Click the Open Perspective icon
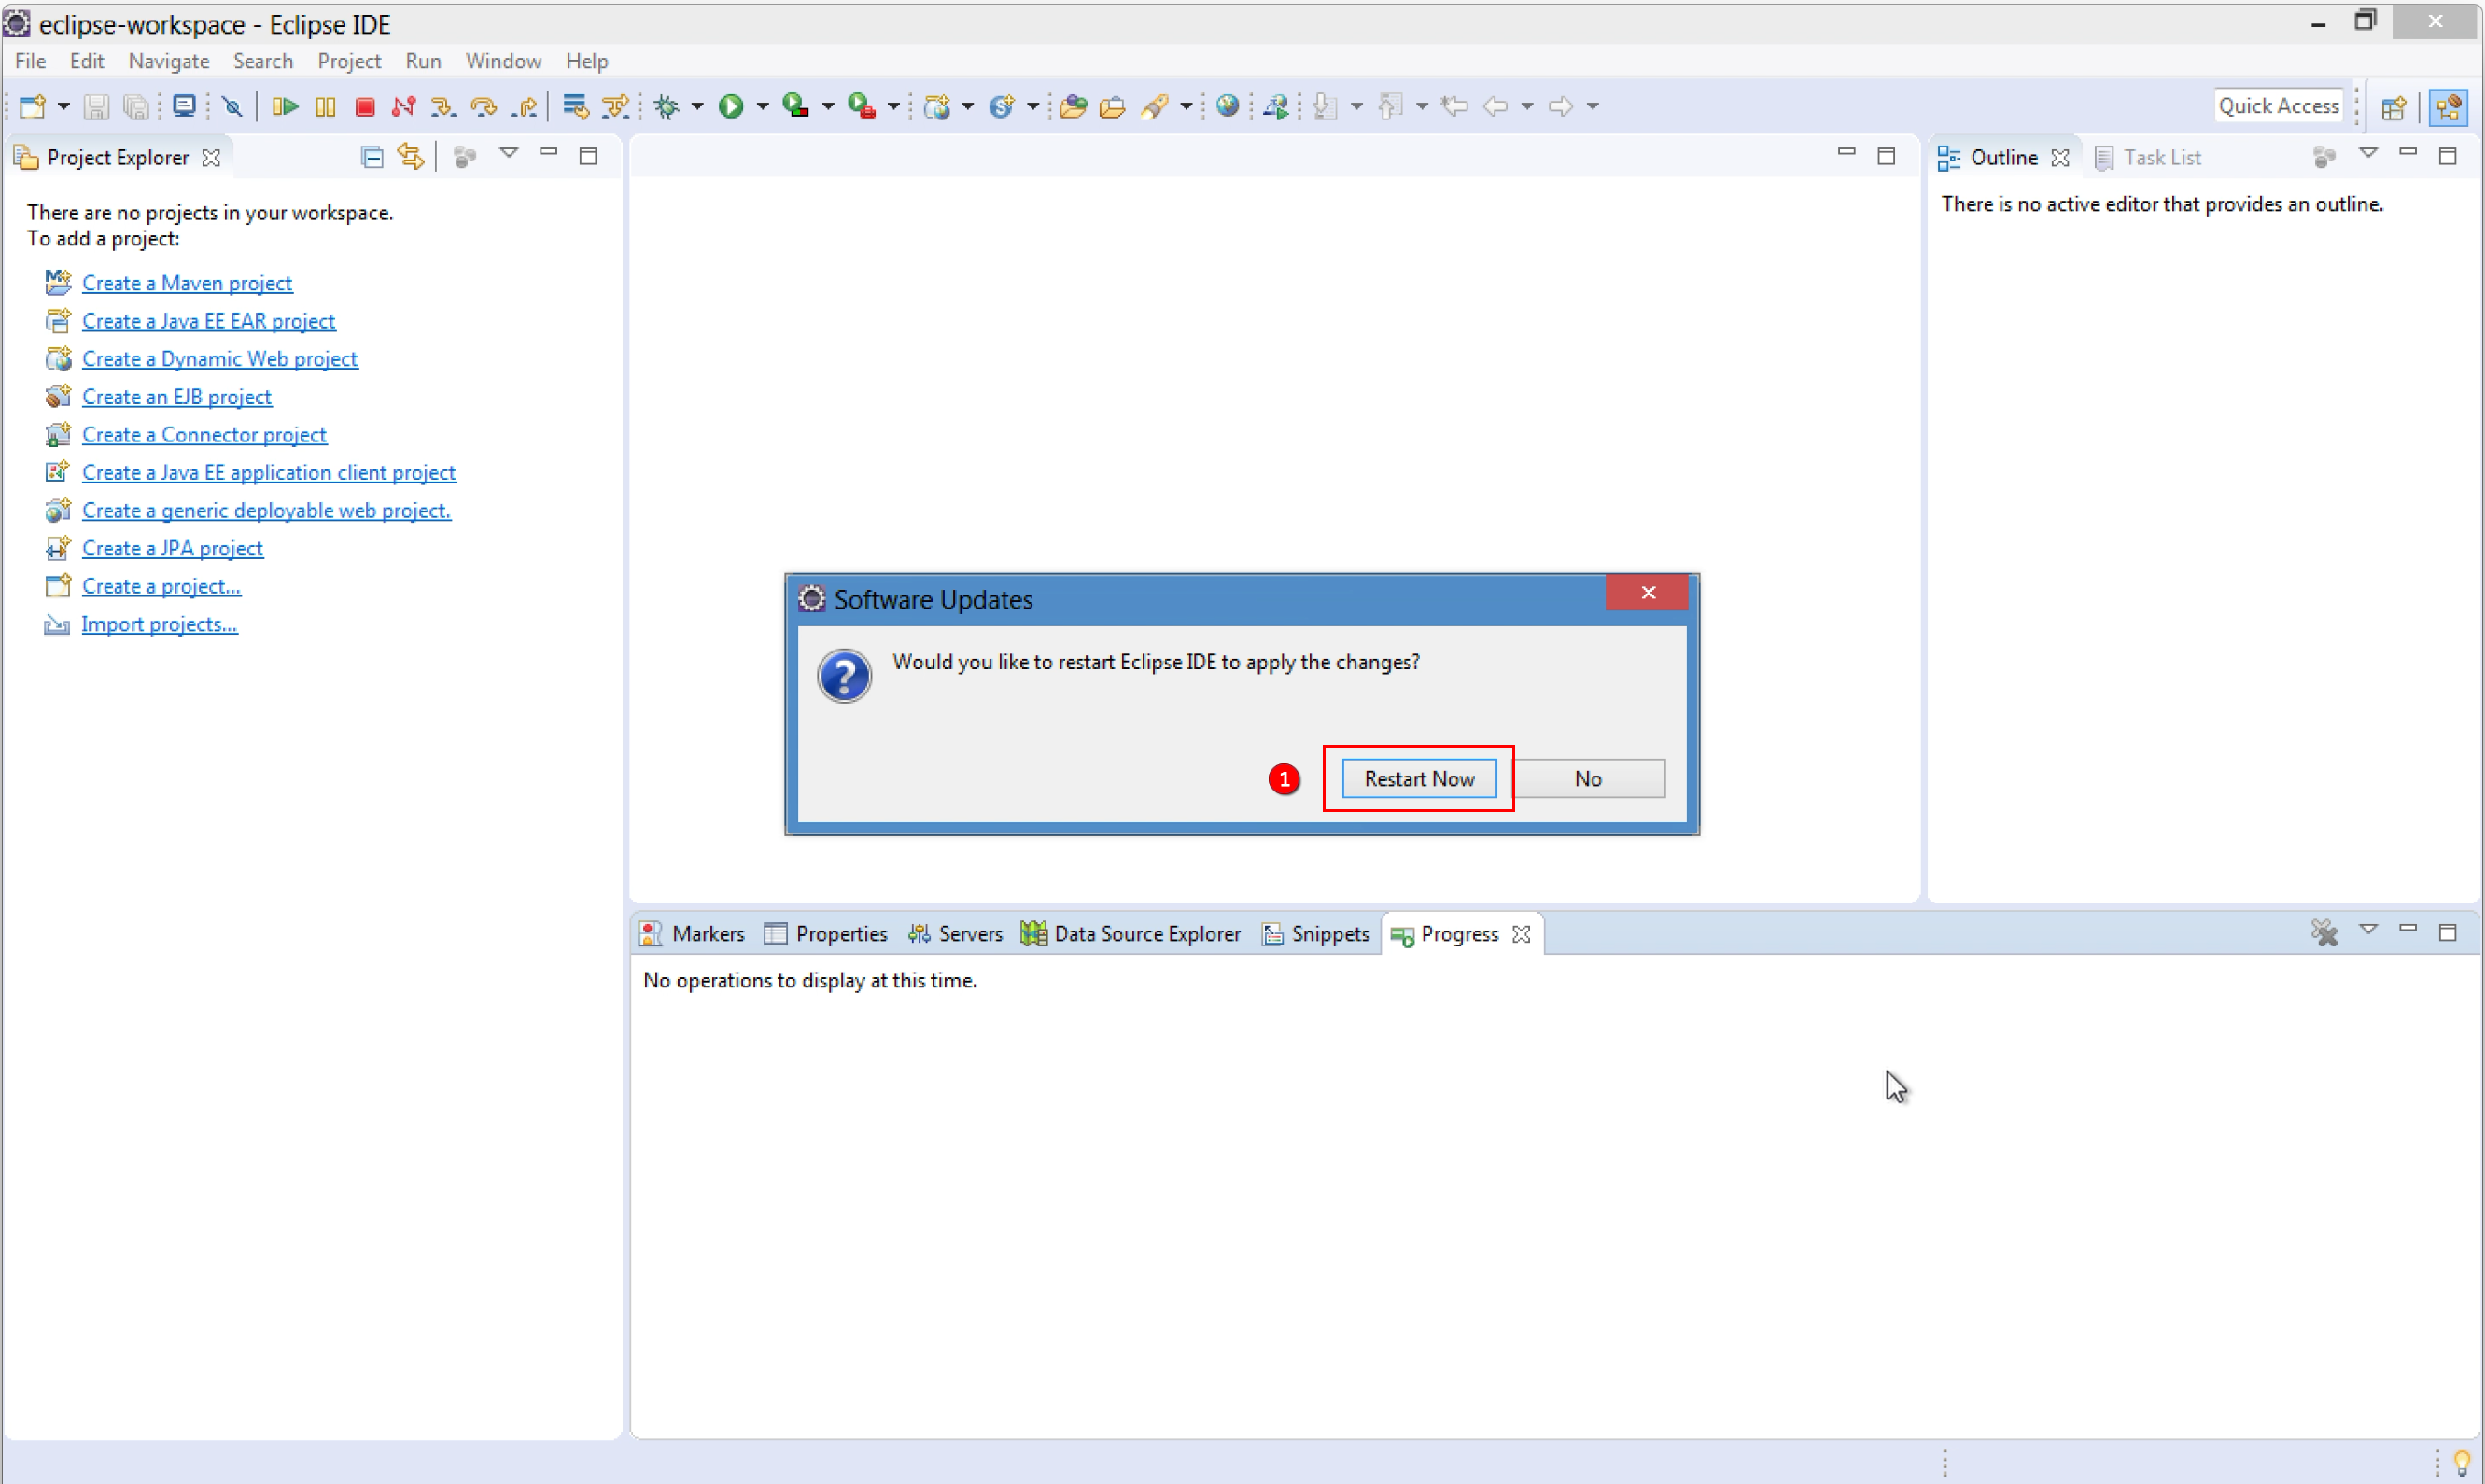The height and width of the screenshot is (1484, 2485). [x=2394, y=107]
